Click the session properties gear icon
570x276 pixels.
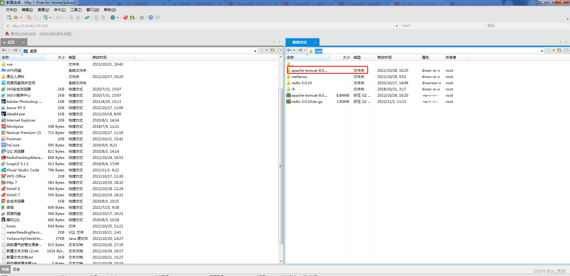tap(46, 17)
